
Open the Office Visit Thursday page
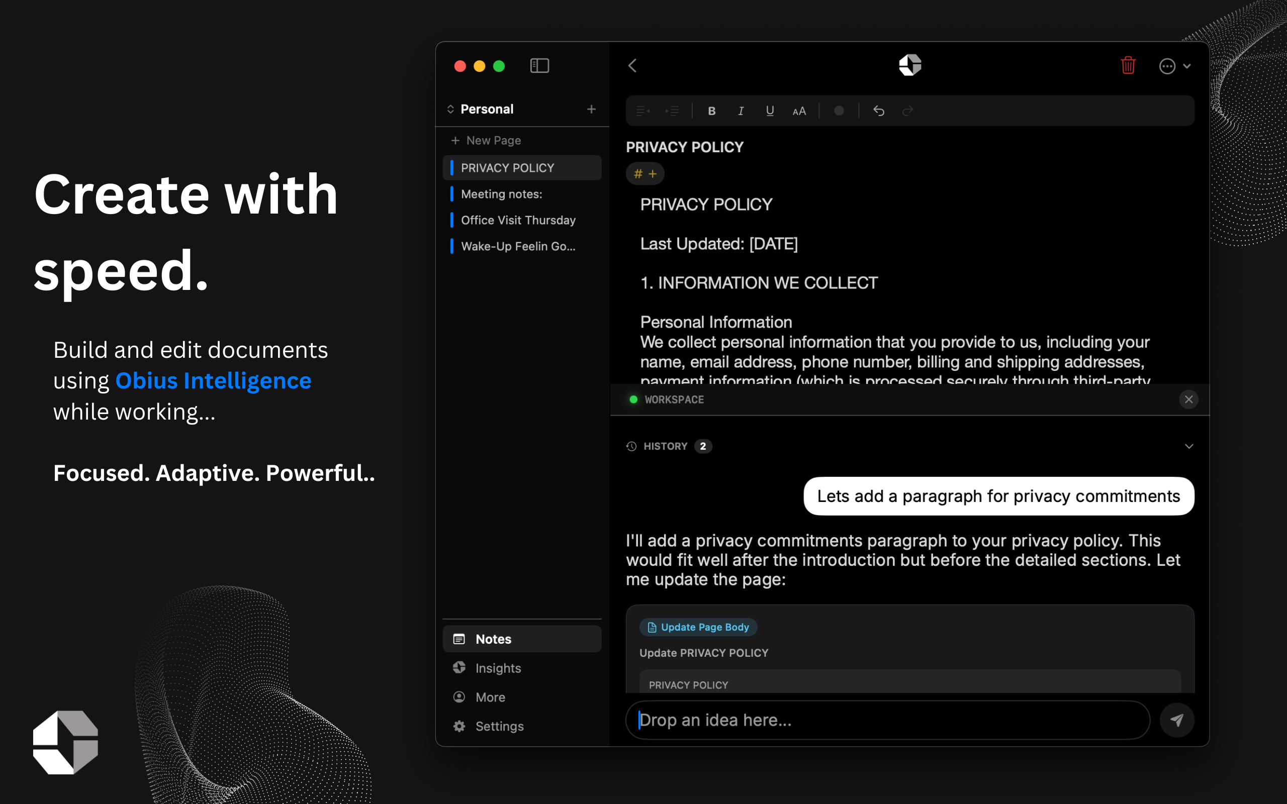(x=522, y=220)
